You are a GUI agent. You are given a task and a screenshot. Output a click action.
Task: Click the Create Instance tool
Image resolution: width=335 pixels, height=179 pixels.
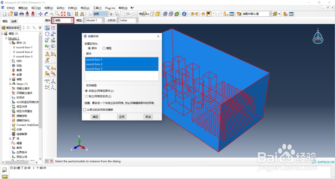pos(48,28)
